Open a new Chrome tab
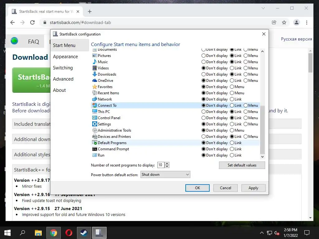 (89, 12)
